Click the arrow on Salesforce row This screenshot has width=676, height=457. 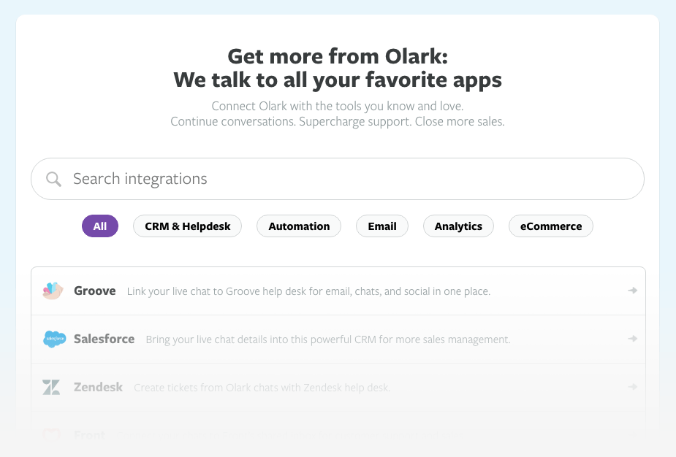632,339
